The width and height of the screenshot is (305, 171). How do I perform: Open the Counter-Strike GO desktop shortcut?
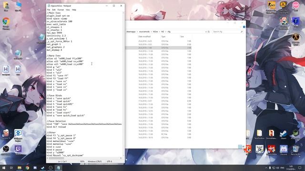[x=272, y=6]
